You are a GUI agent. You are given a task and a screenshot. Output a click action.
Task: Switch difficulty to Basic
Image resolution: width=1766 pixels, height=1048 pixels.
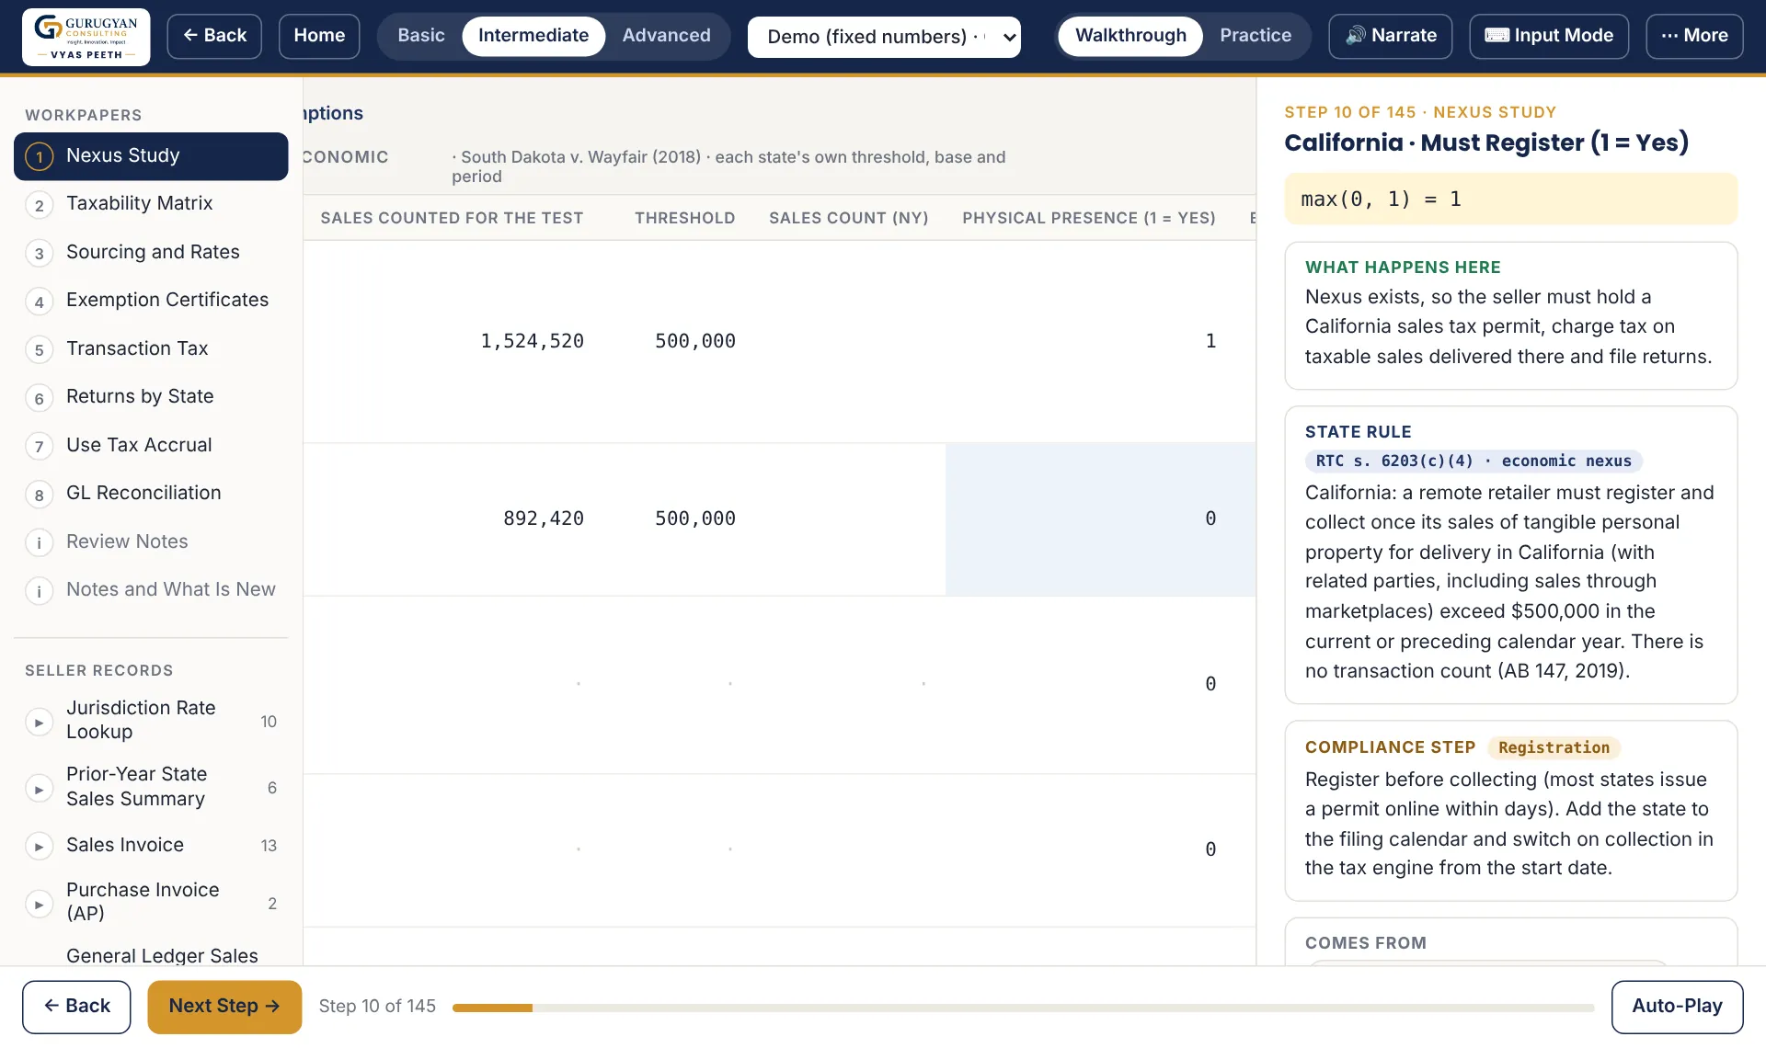pos(420,36)
